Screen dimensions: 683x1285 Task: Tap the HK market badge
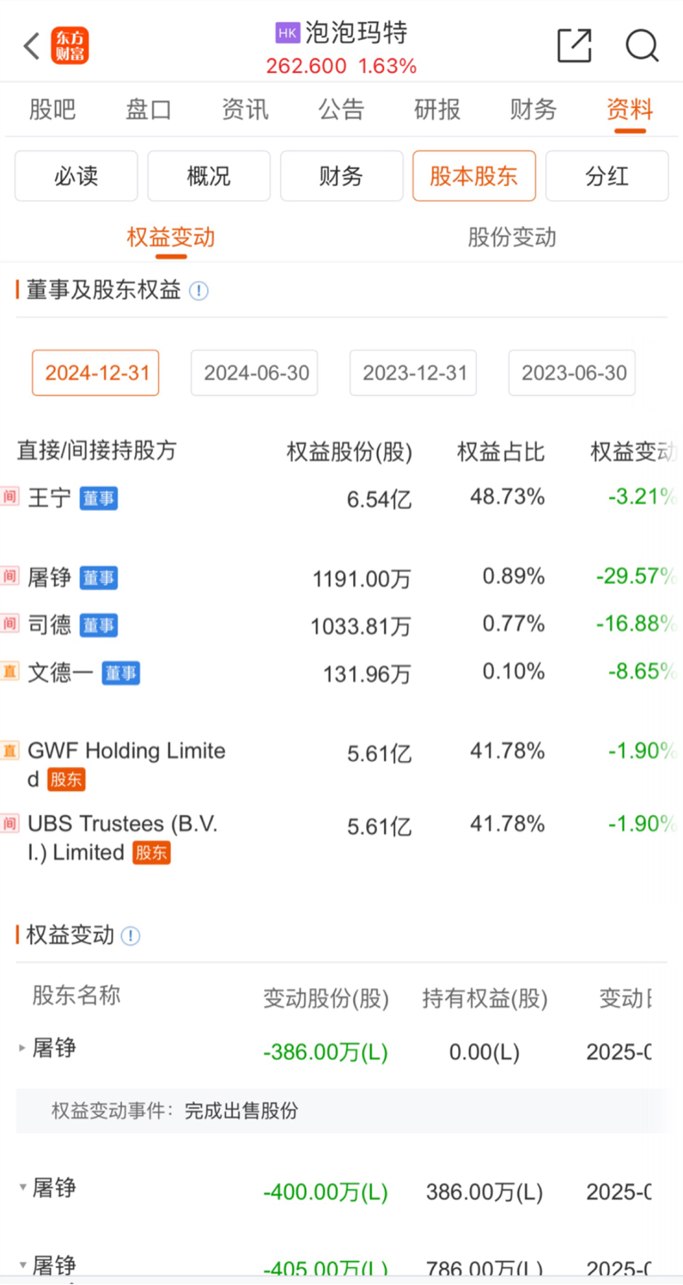[x=287, y=34]
